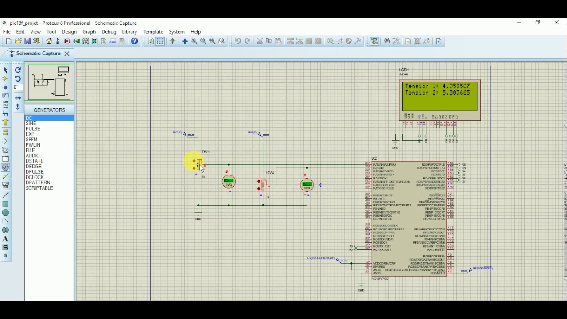The width and height of the screenshot is (567, 319).
Task: Click the schematic overview thumbnail
Action: (49, 82)
